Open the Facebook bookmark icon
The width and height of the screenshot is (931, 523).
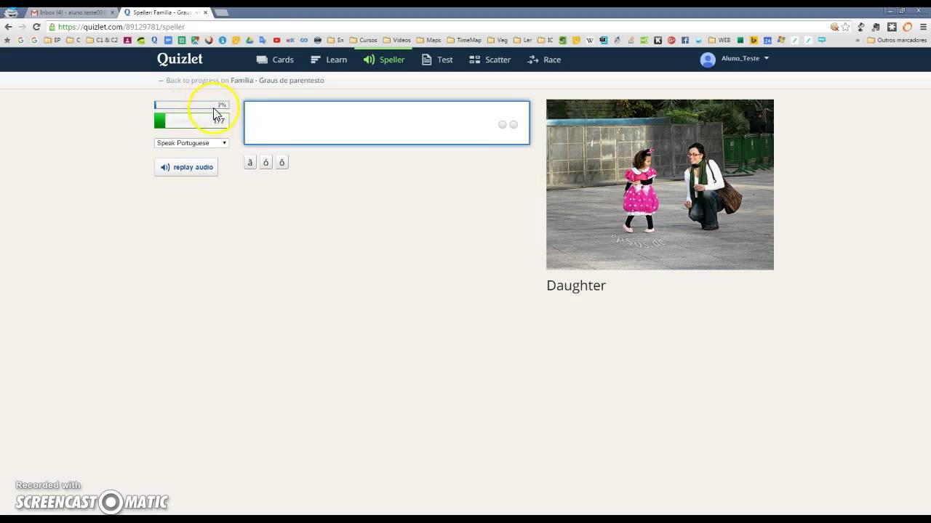click(x=684, y=40)
